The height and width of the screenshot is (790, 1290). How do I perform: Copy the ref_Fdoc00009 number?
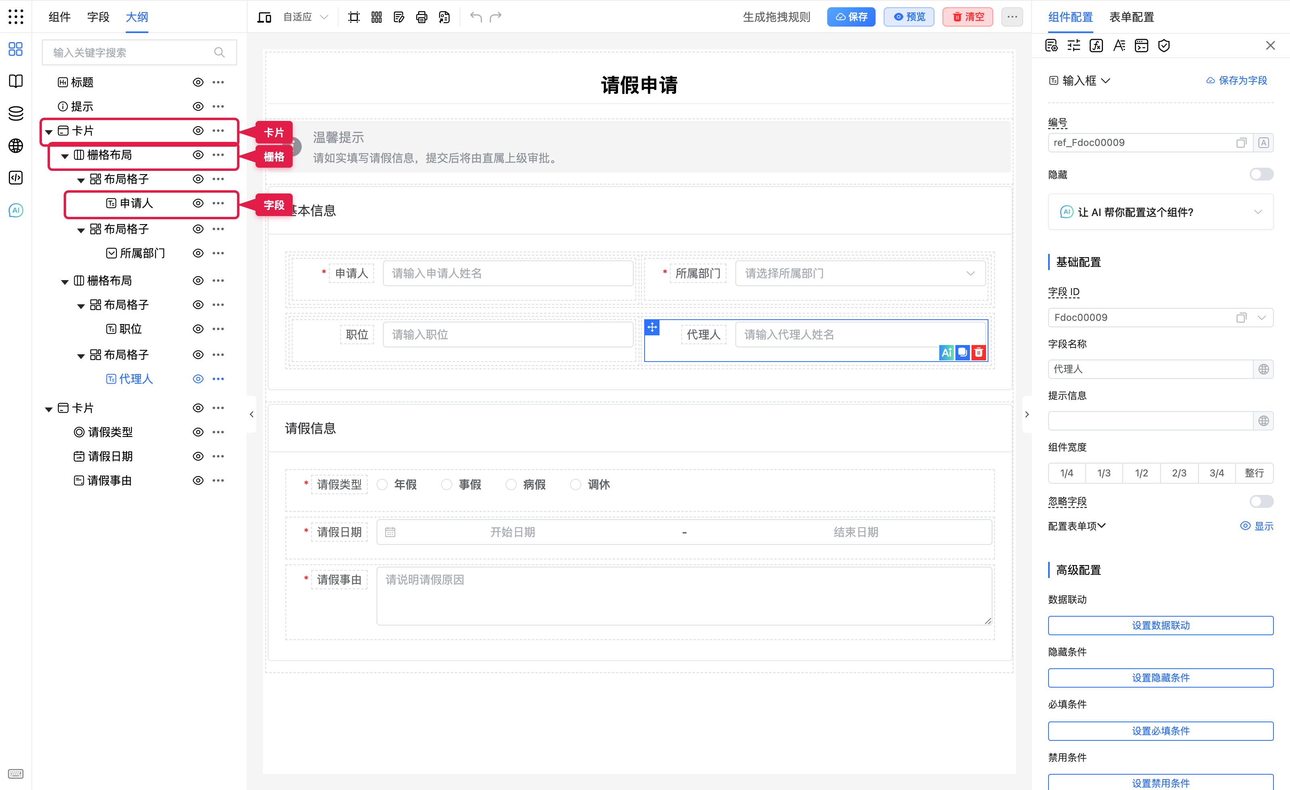[1241, 143]
